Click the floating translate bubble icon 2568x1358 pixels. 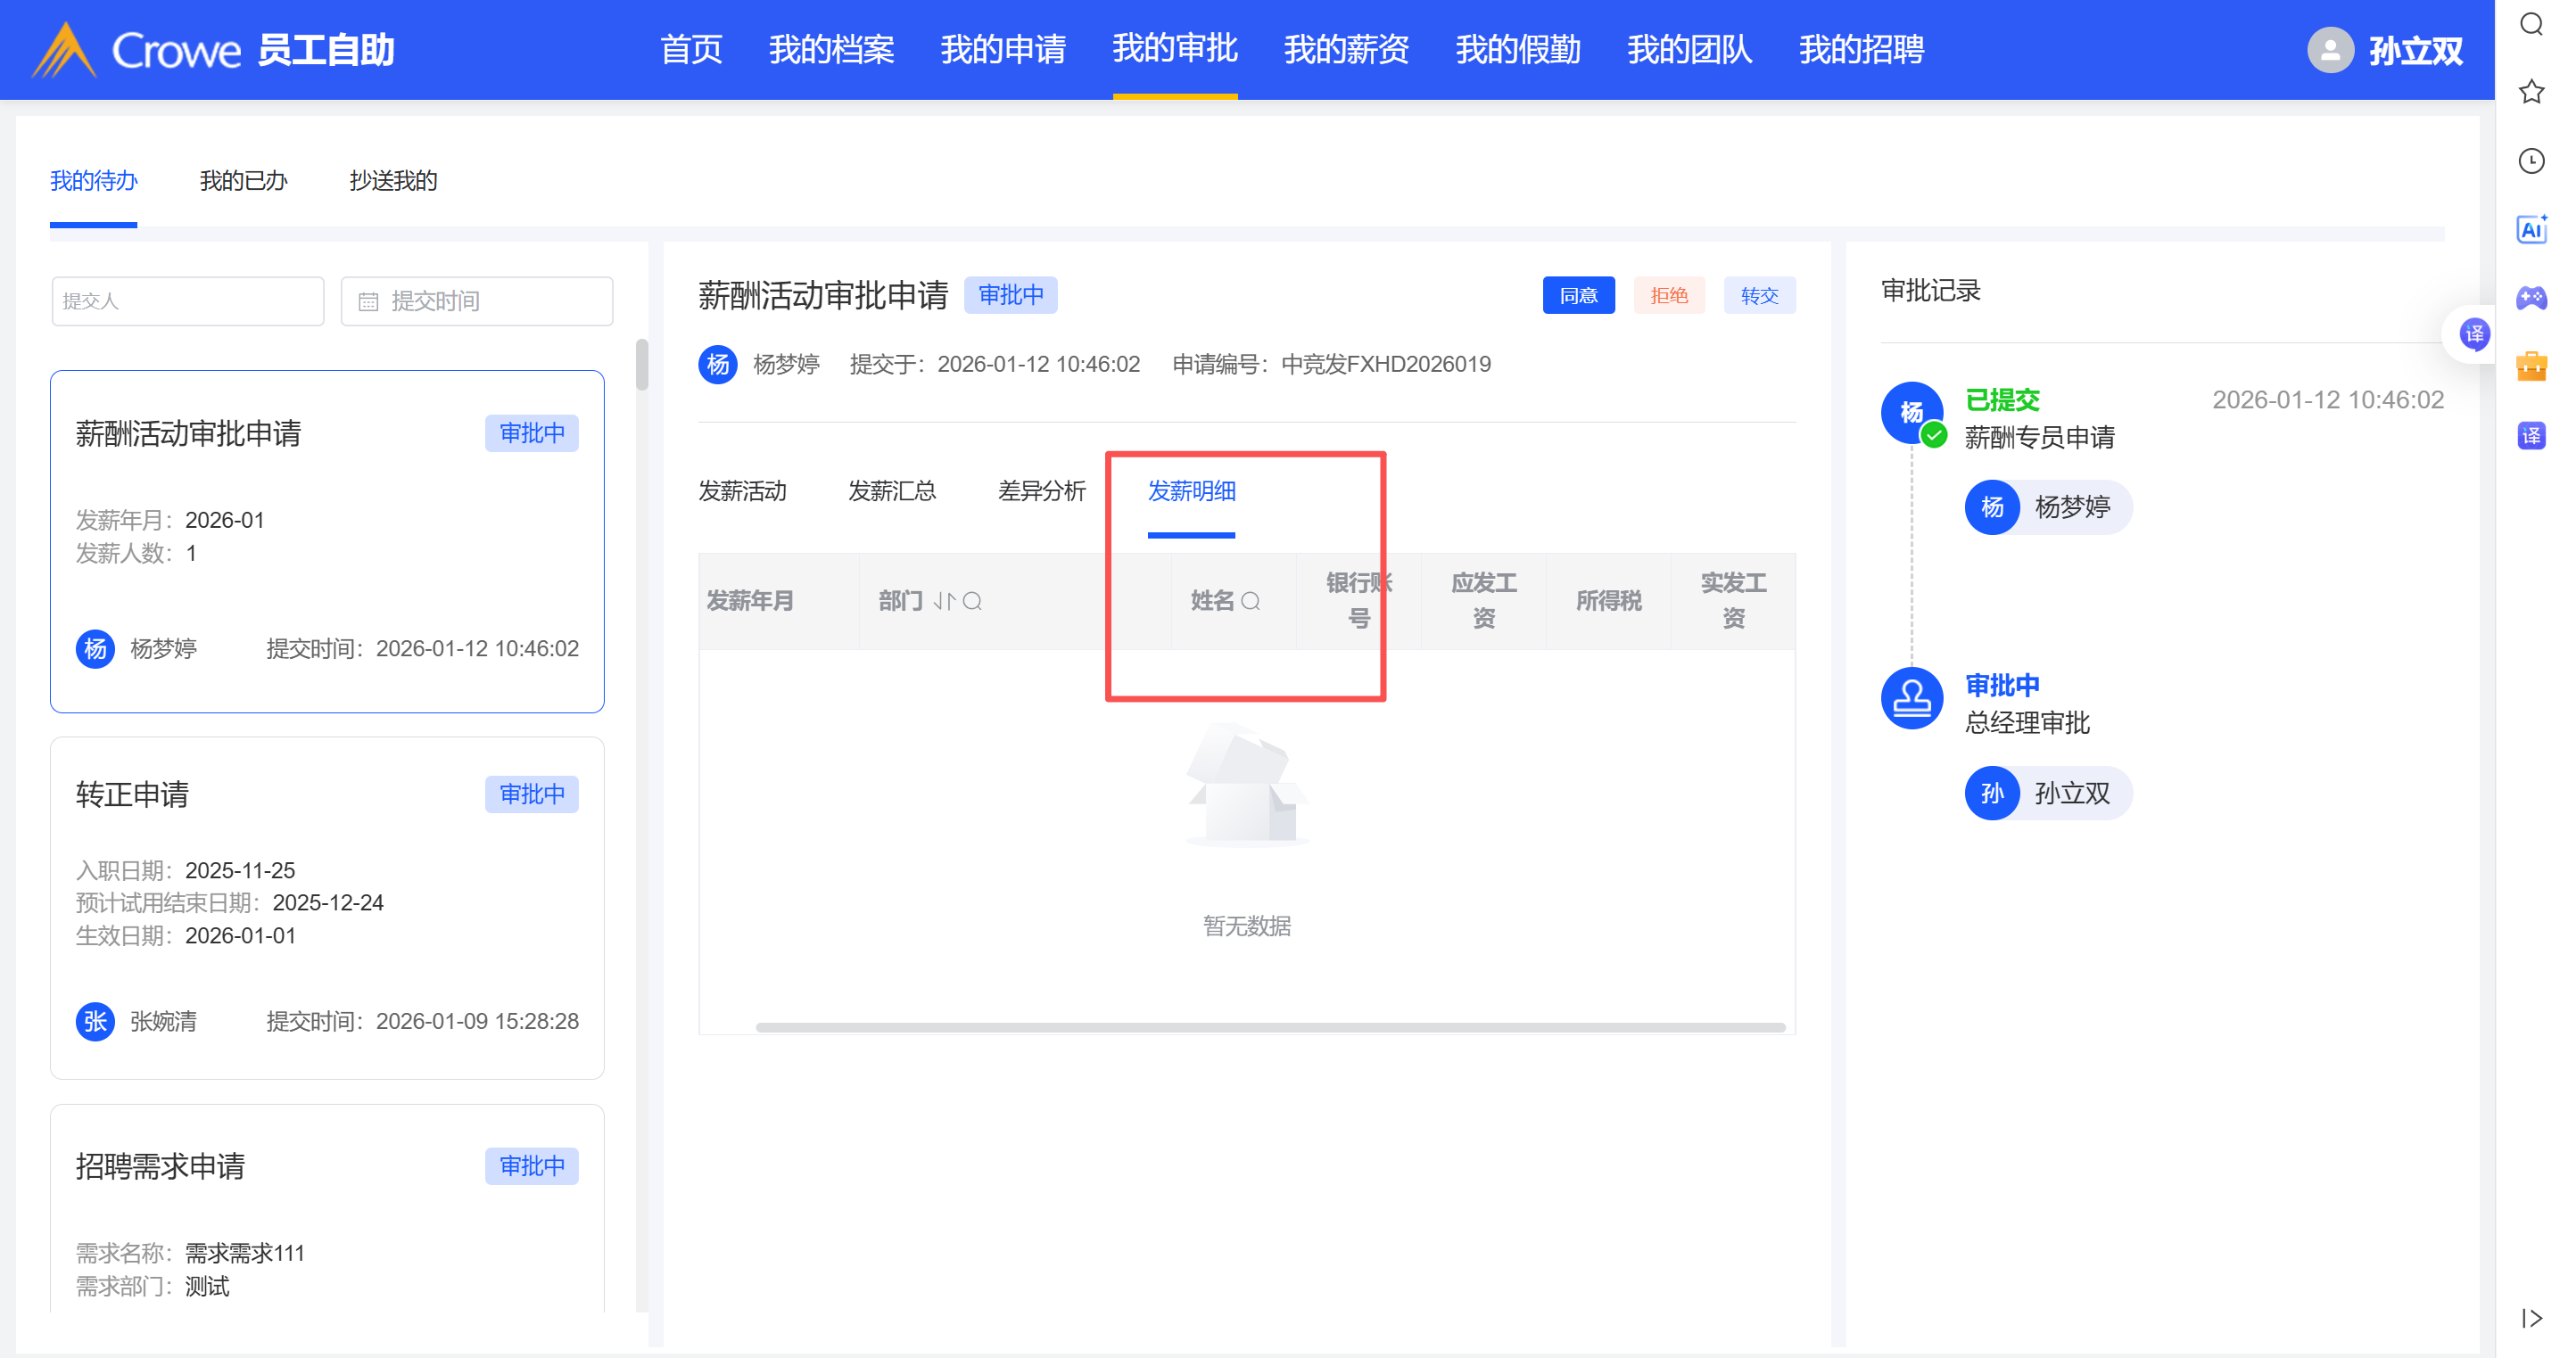click(x=2474, y=334)
